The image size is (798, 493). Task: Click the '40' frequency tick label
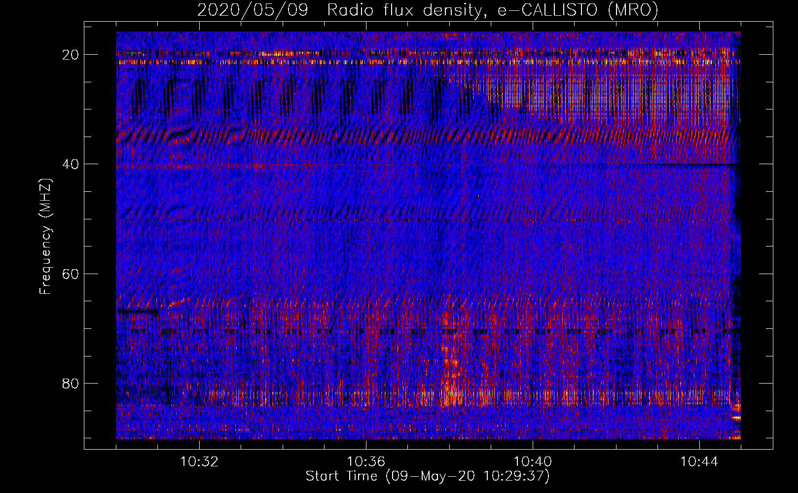pos(71,164)
